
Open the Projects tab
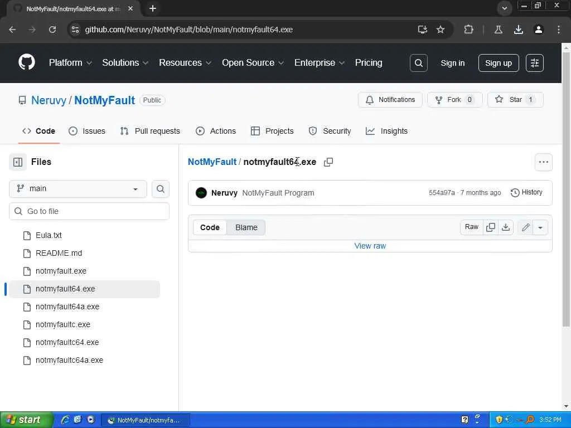272,131
